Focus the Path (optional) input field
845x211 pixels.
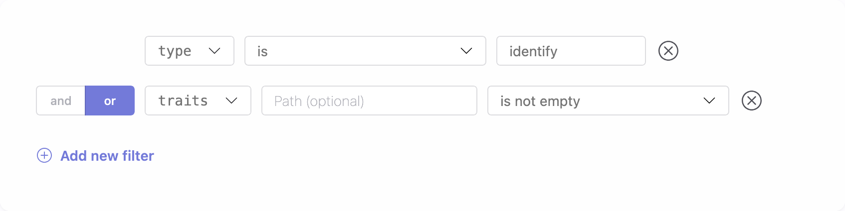[x=369, y=101]
